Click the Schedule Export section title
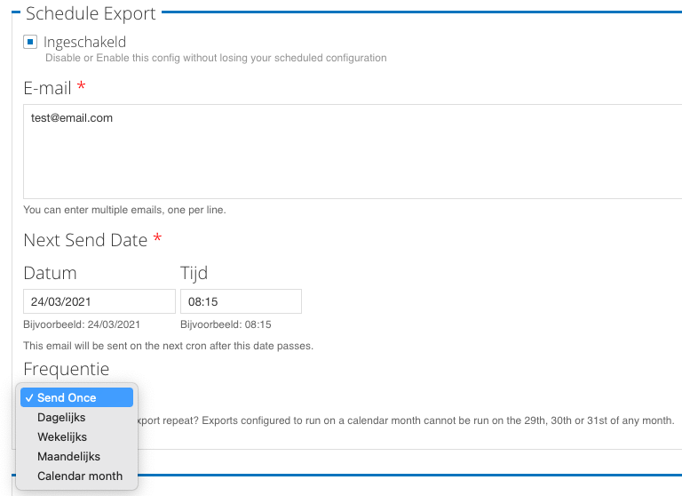682x496 pixels. 91,14
